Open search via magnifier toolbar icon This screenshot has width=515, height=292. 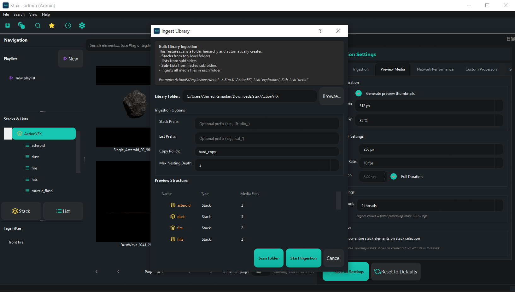click(38, 26)
